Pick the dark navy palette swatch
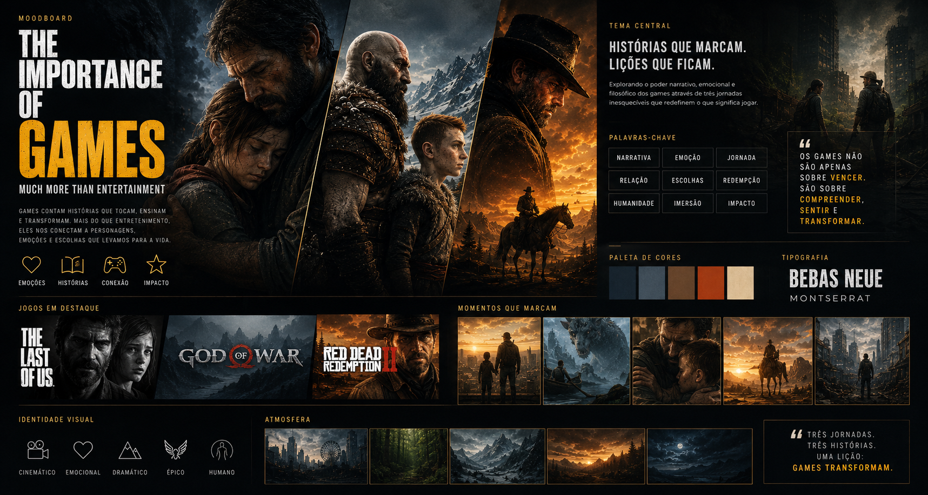Viewport: 928px width, 495px height. pos(623,283)
